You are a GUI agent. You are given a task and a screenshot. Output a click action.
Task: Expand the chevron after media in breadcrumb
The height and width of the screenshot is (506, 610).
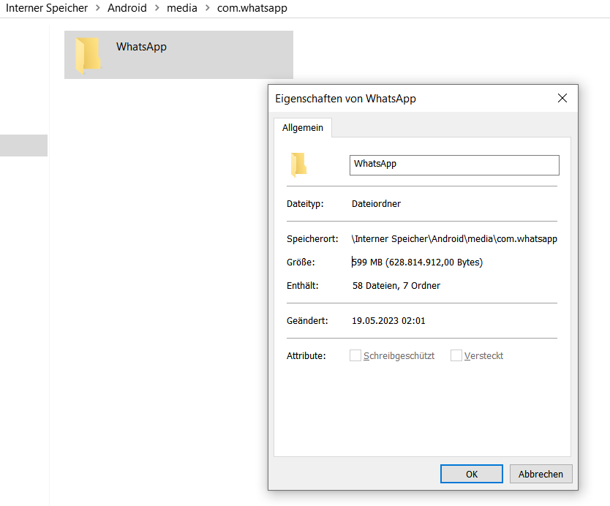pyautogui.click(x=207, y=9)
